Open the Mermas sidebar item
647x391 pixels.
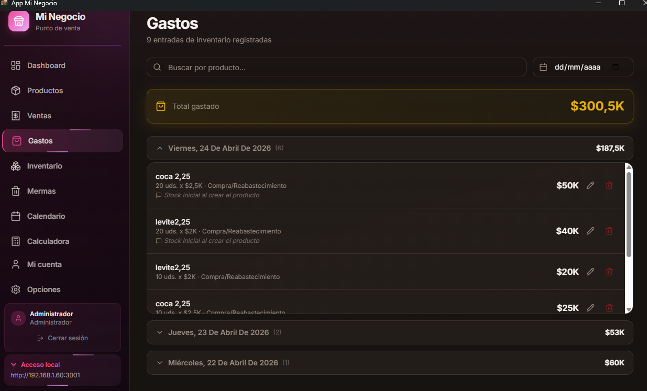tap(41, 191)
